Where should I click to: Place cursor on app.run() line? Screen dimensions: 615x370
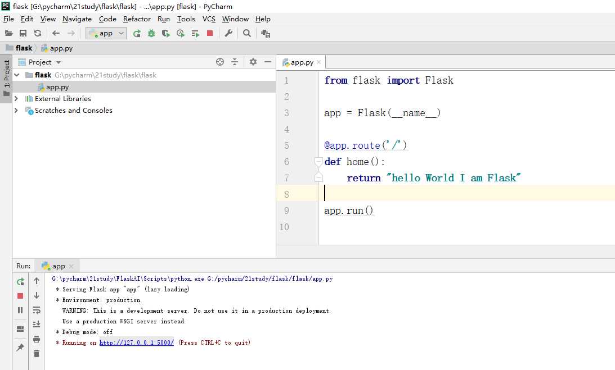click(349, 211)
